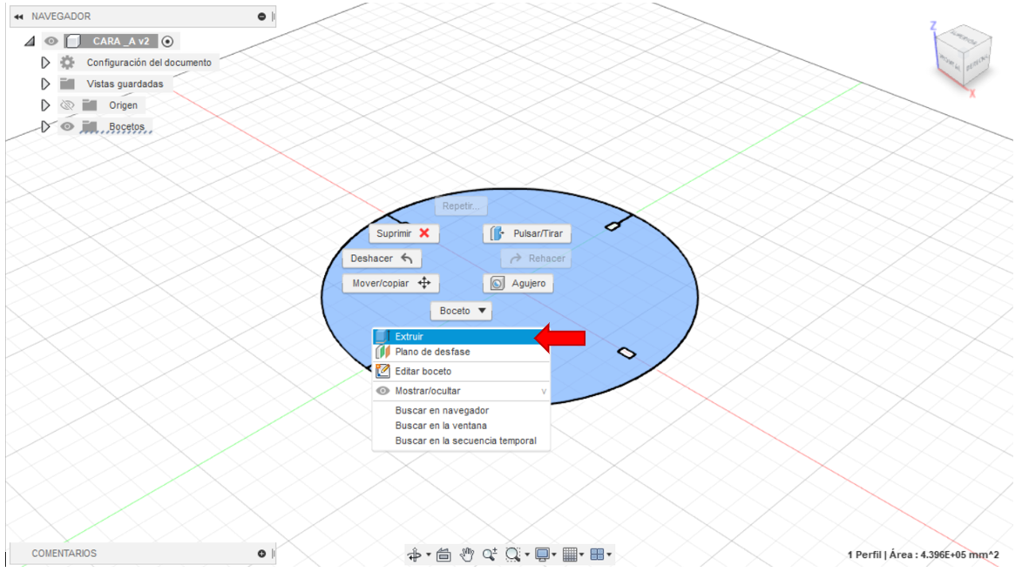Click Deshacer undo button
This screenshot has height=585, width=1029.
382,259
